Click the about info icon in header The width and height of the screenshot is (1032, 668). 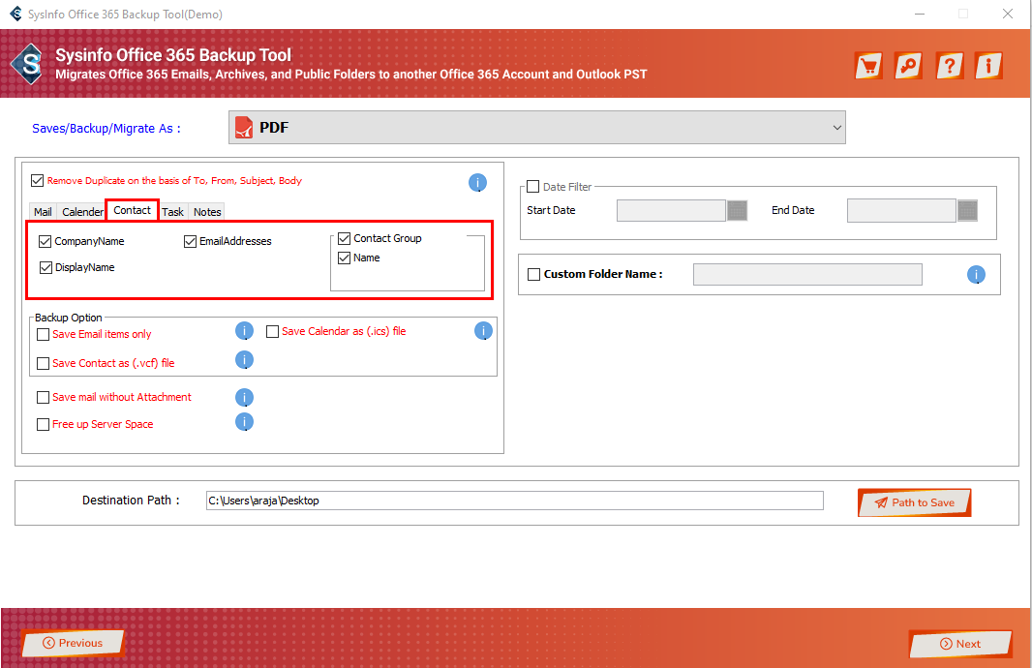click(x=988, y=66)
